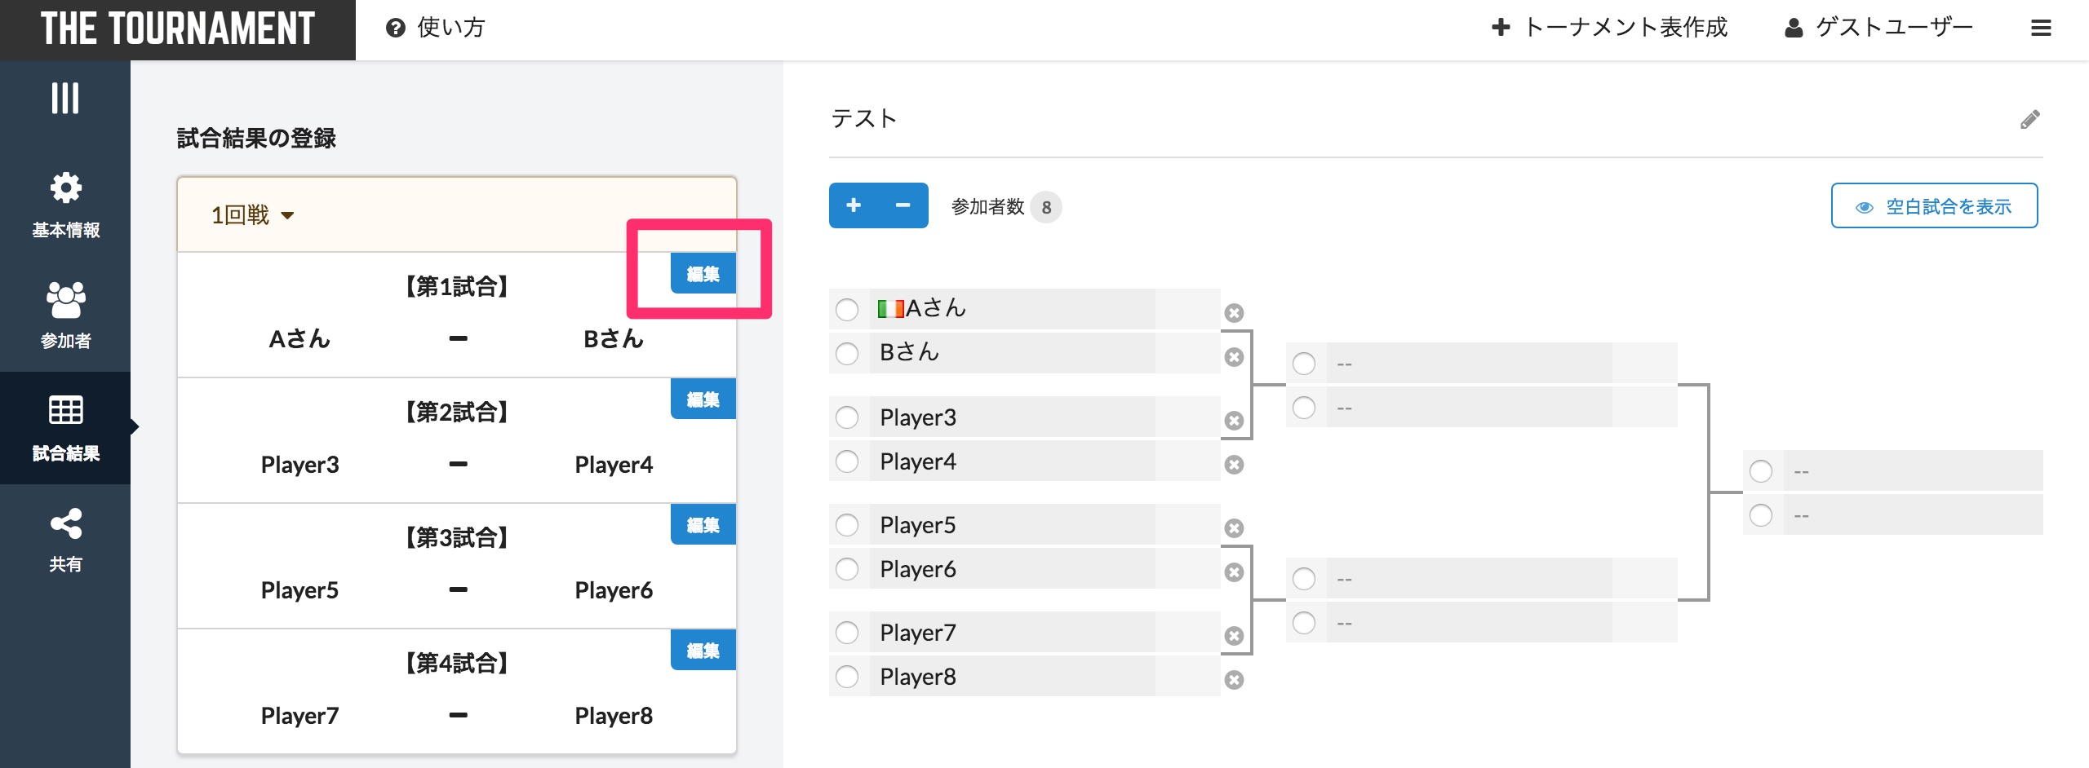The height and width of the screenshot is (768, 2089).
Task: Open the hamburger menu in top bar
Action: coord(2041,29)
